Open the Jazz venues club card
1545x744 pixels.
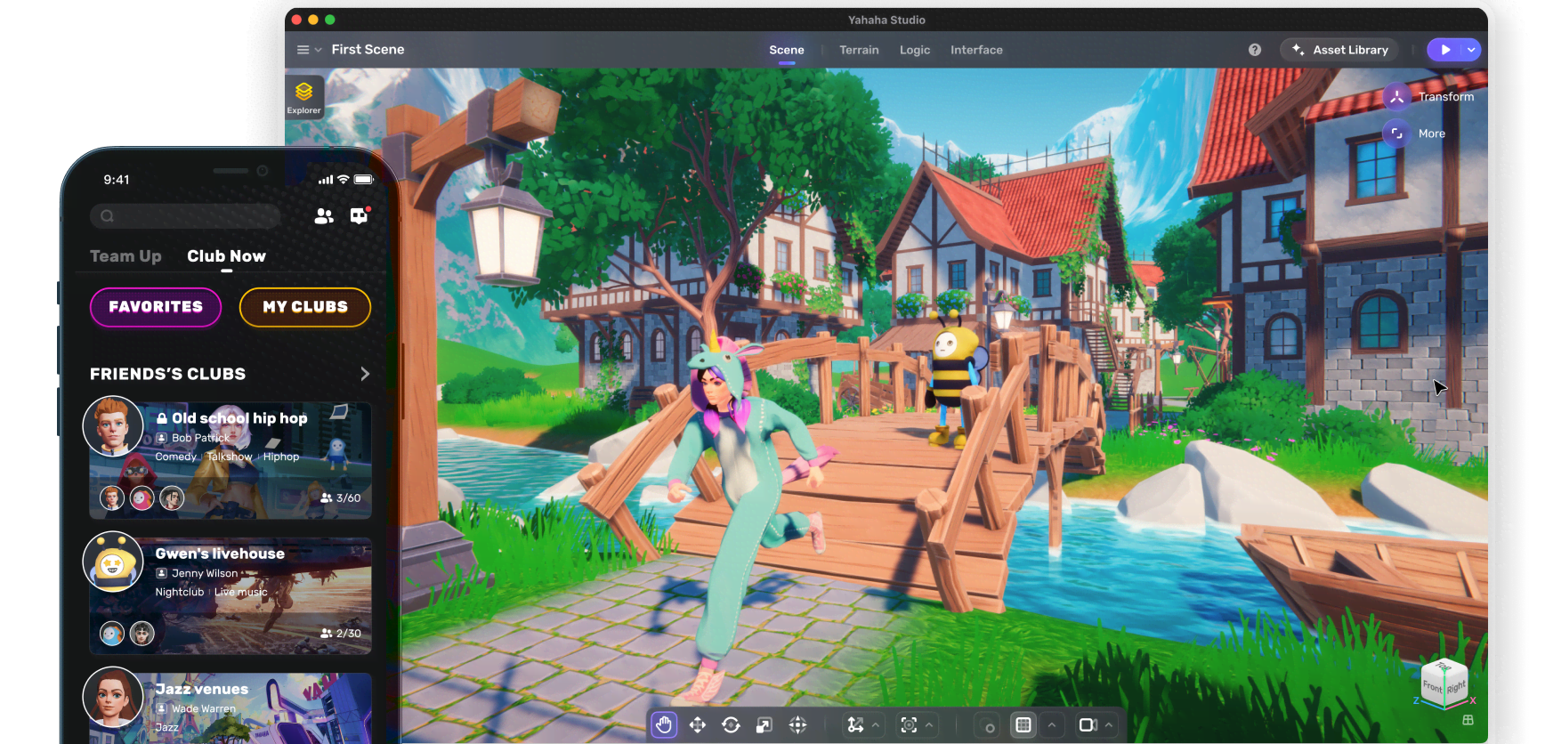[231, 708]
